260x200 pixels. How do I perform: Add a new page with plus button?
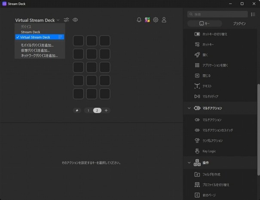click(x=106, y=110)
